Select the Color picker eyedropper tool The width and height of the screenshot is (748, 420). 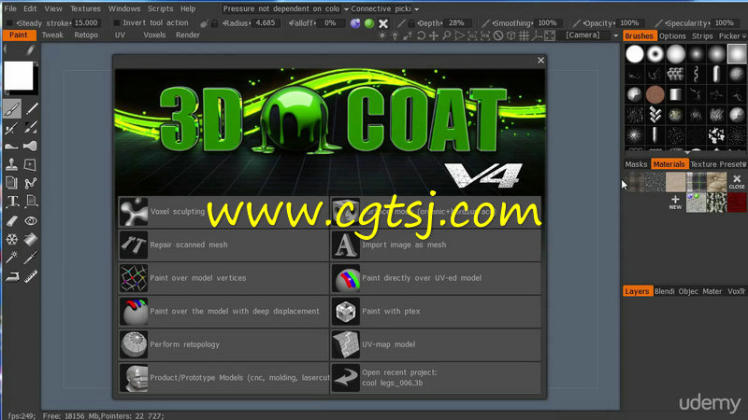click(31, 258)
